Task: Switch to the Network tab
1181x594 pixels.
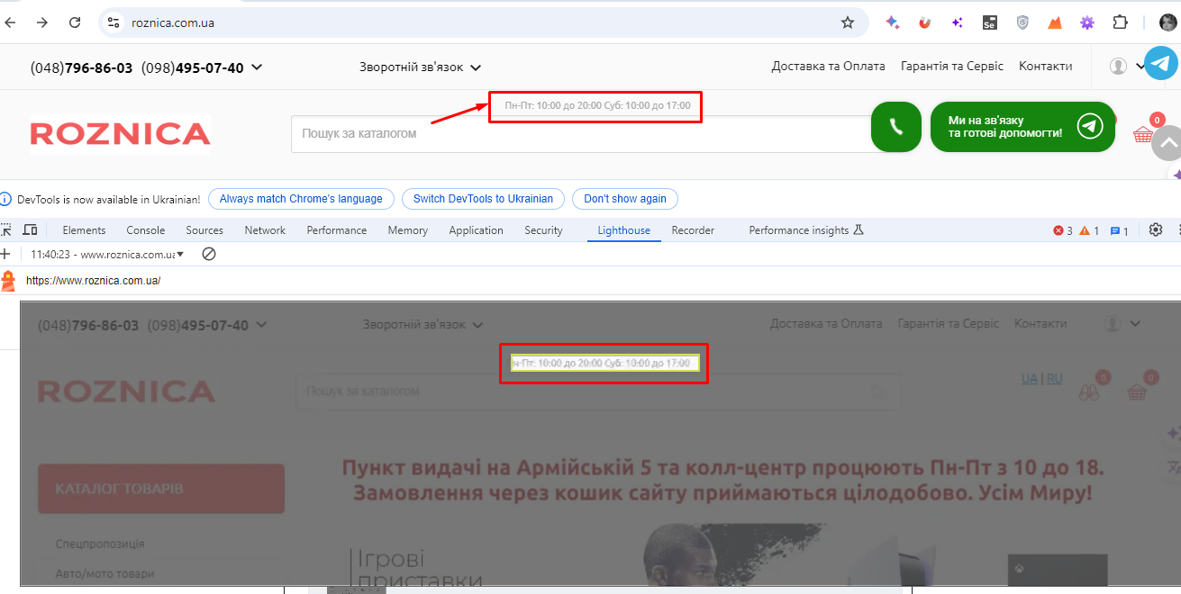Action: [x=265, y=230]
